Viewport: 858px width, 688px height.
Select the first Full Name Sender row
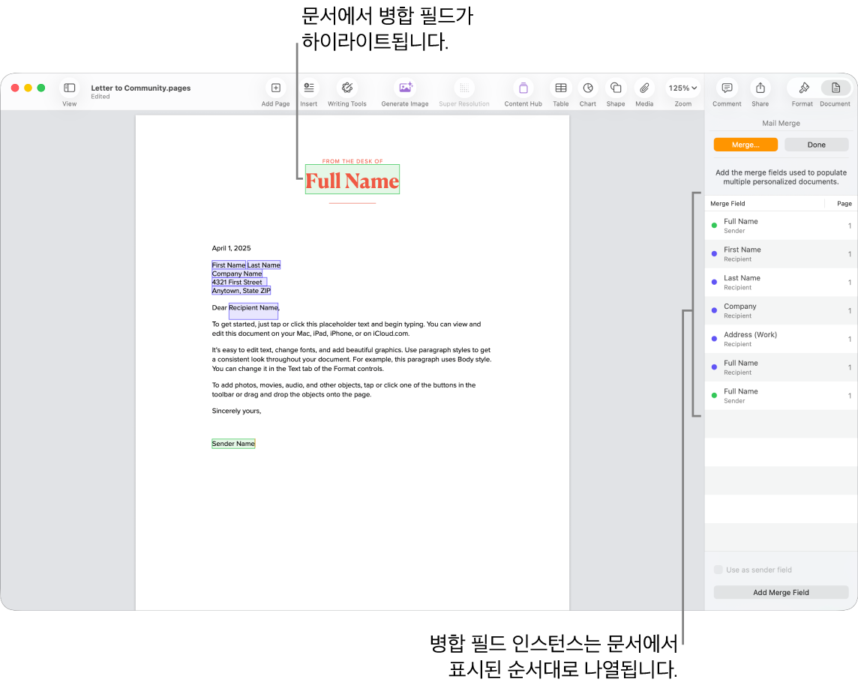(781, 226)
